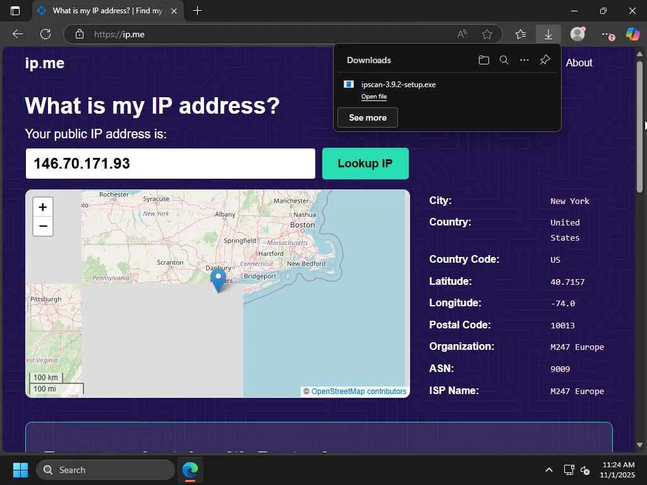Open downloads folder icon
This screenshot has width=647, height=485.
pyautogui.click(x=483, y=60)
